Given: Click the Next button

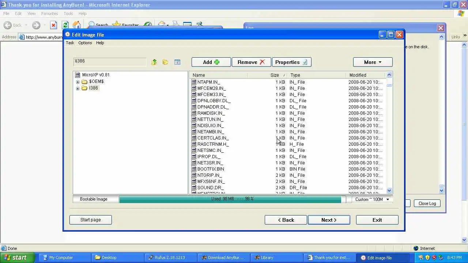Looking at the screenshot, I should 329,220.
